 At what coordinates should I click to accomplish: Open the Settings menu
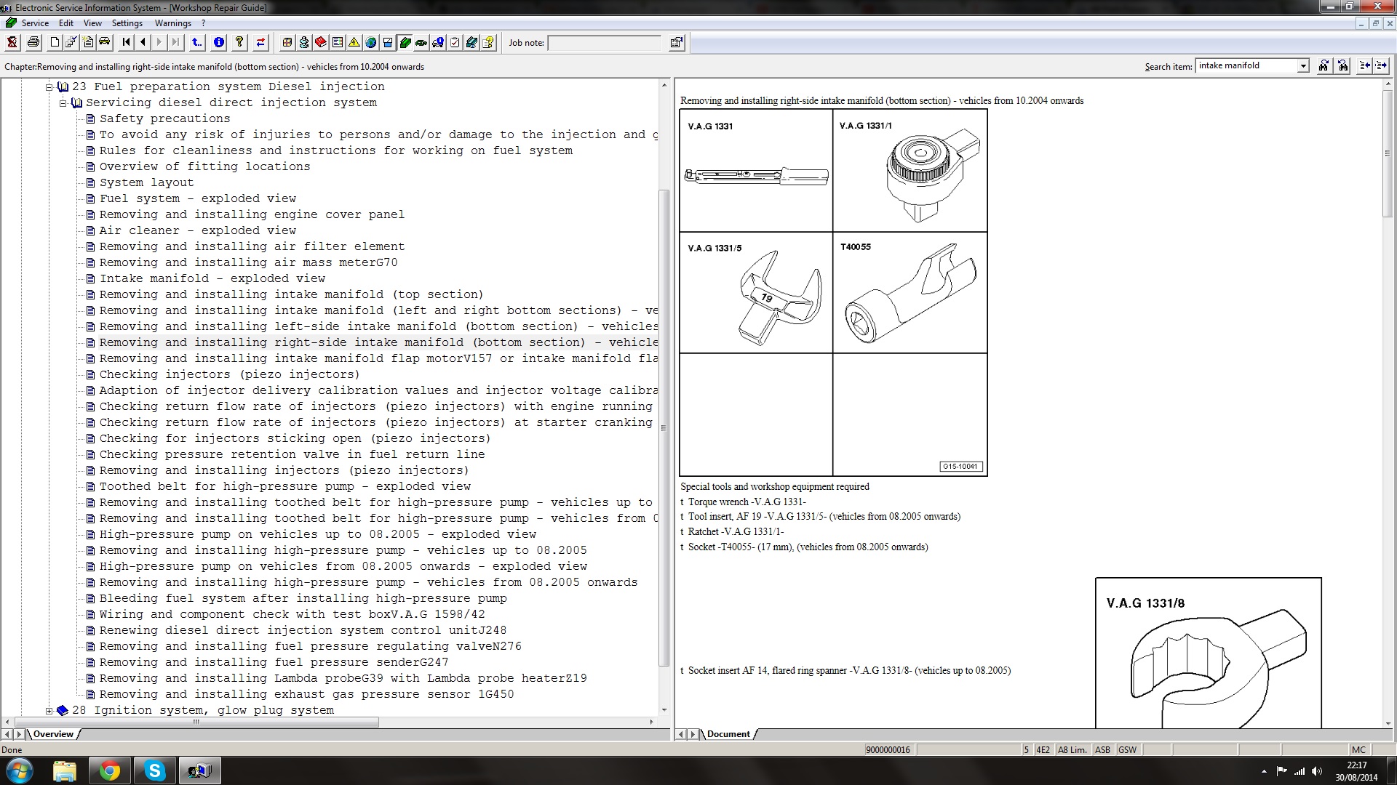click(127, 23)
